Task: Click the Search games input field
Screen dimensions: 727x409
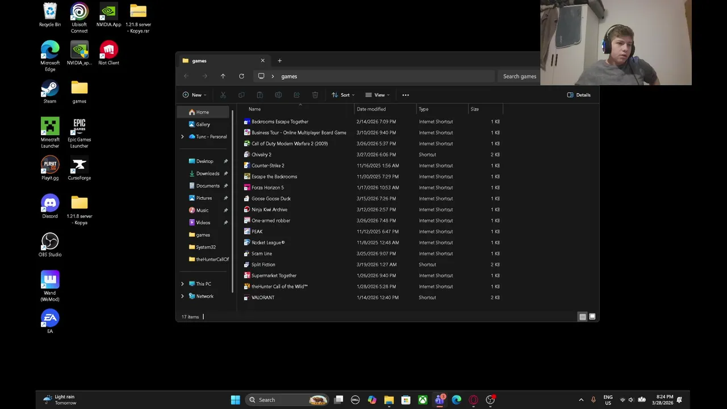Action: [x=518, y=76]
